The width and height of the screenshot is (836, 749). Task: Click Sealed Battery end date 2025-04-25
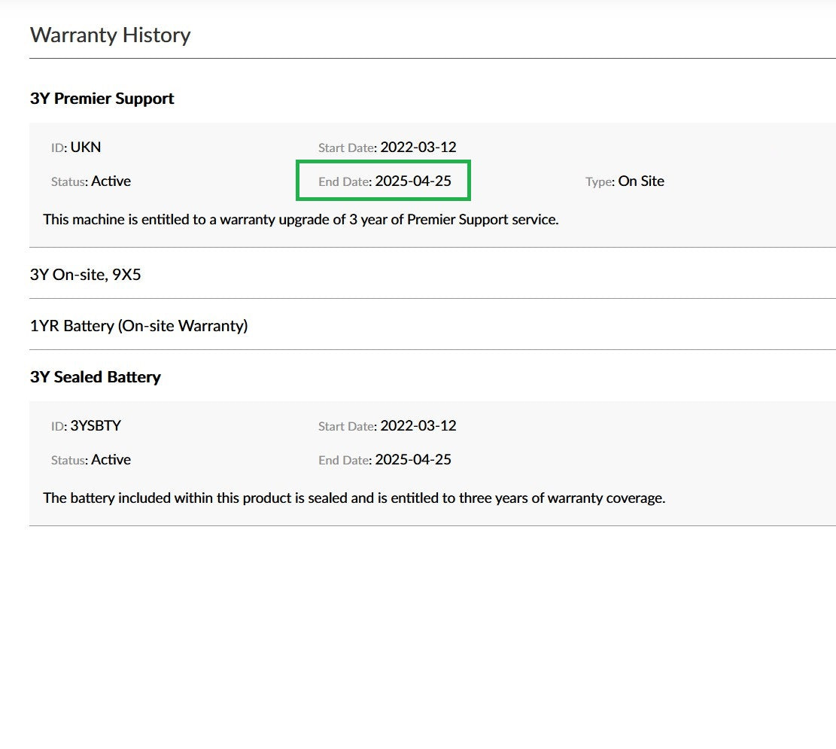click(412, 459)
